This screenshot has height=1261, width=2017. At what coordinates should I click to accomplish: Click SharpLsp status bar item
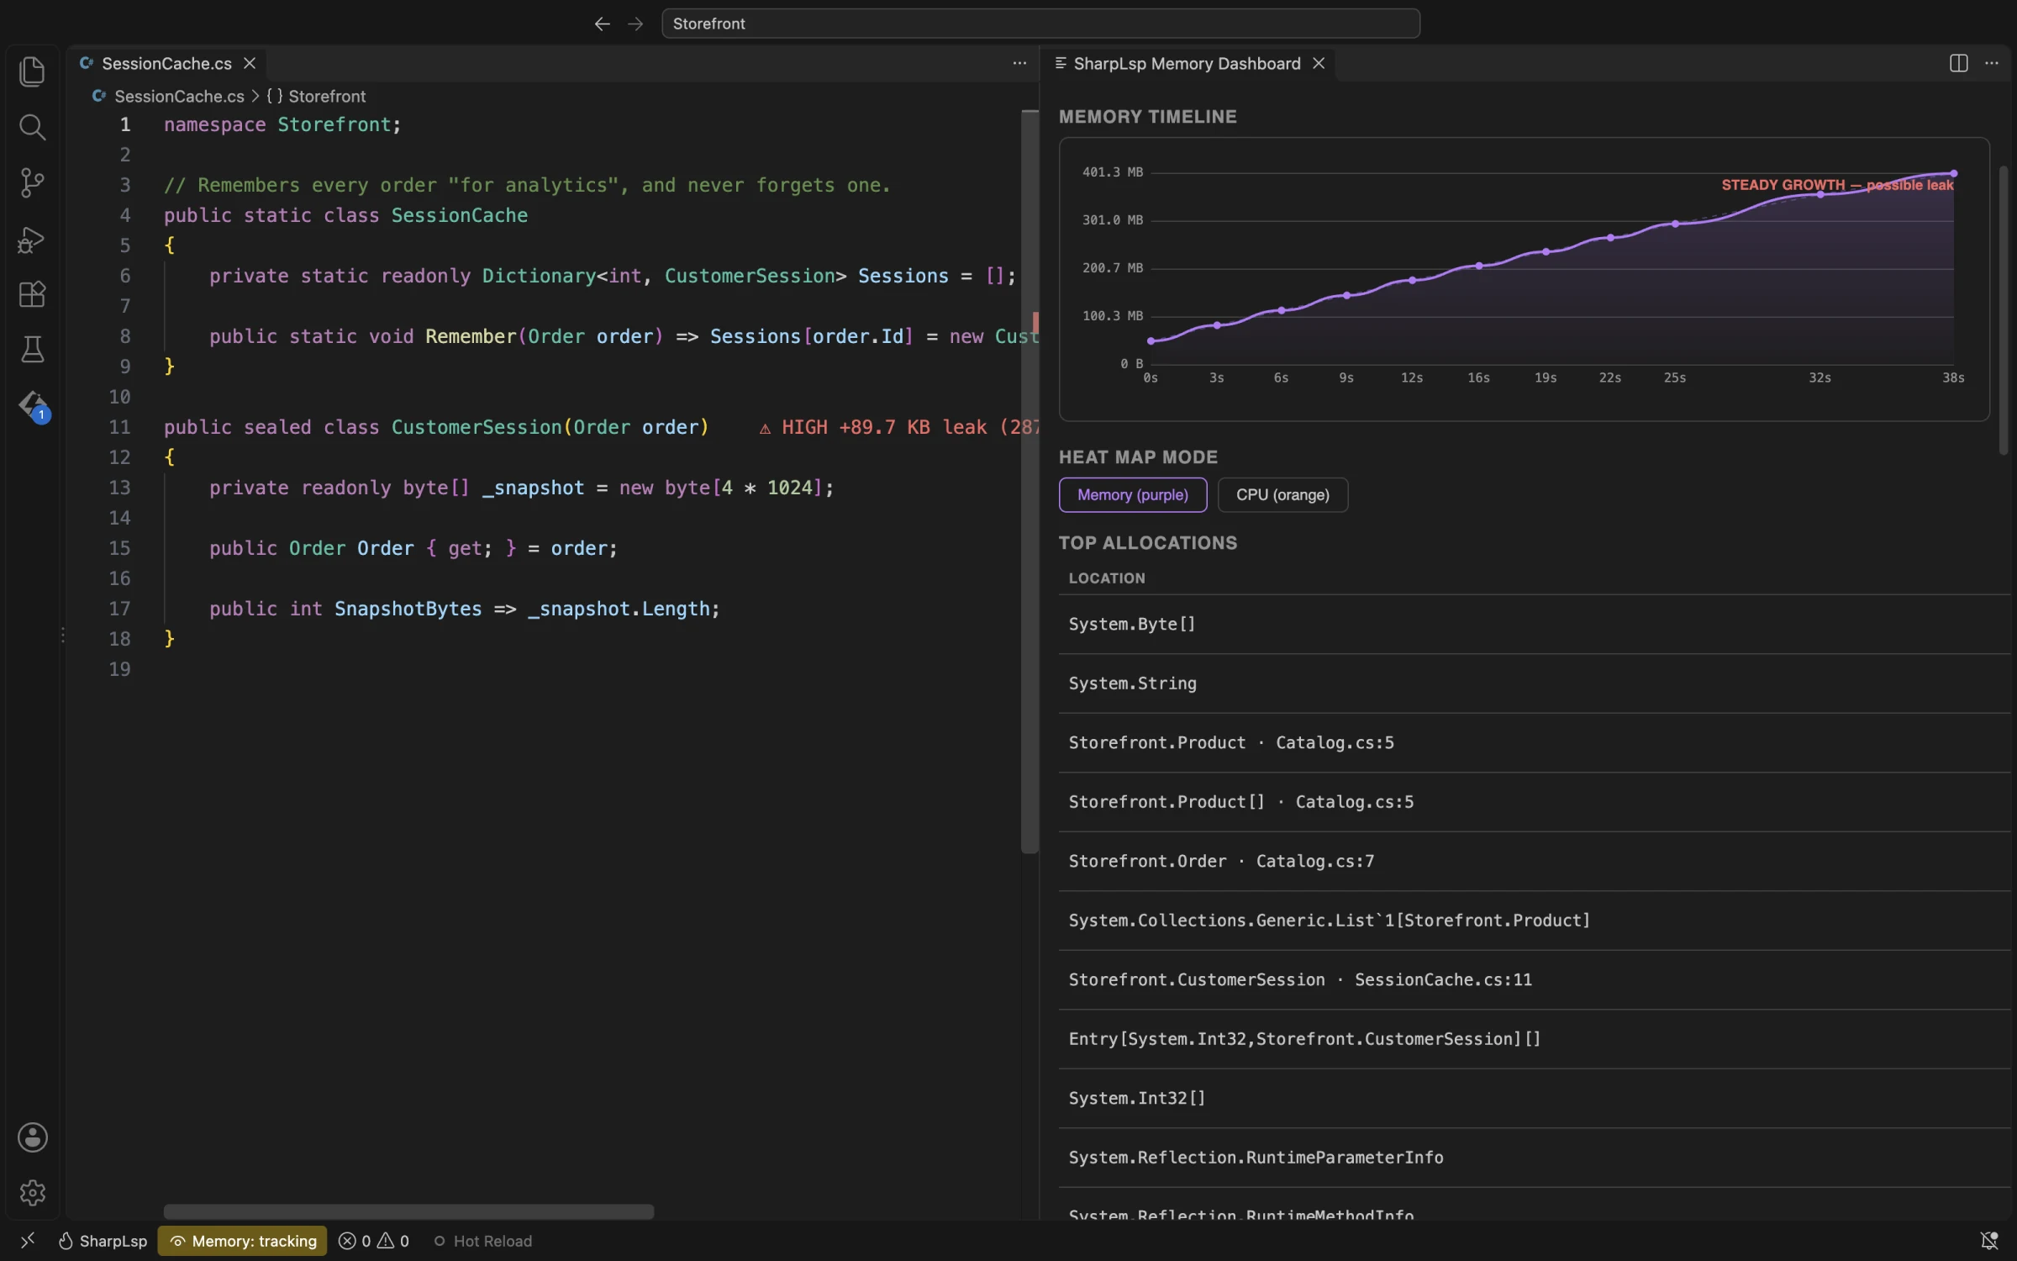coord(103,1241)
